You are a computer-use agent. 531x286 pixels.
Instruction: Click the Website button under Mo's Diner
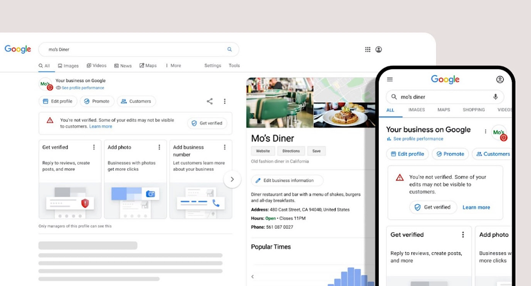coord(263,151)
